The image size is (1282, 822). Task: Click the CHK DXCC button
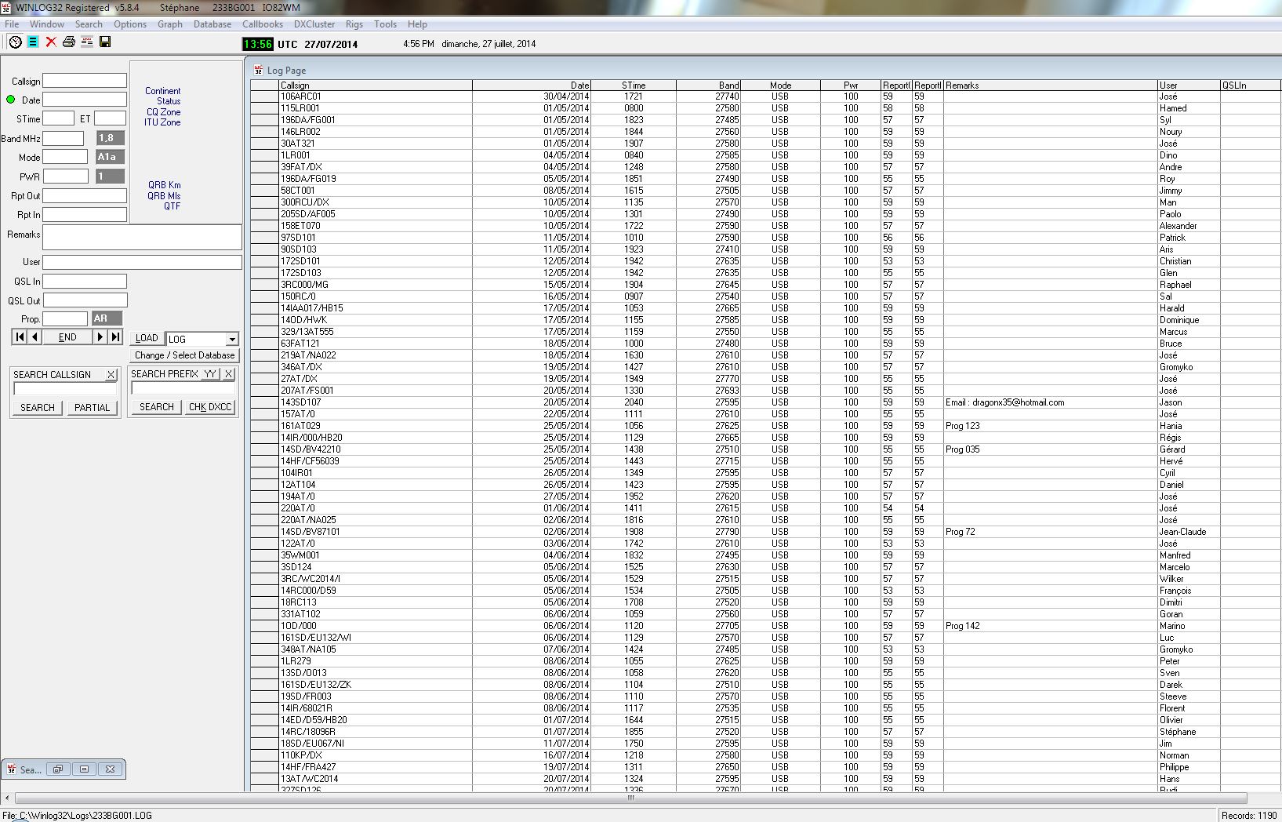pos(210,407)
